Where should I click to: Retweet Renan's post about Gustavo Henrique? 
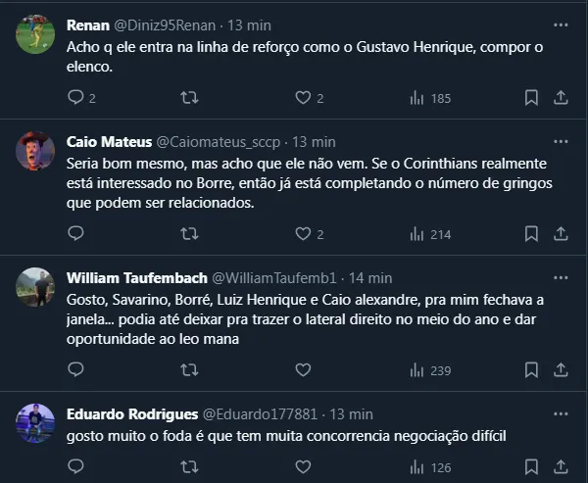(x=190, y=98)
